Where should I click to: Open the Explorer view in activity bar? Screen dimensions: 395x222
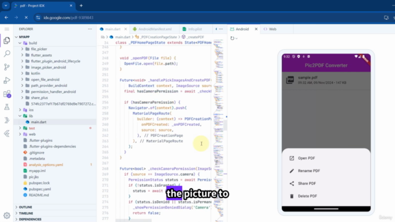[x=7, y=41]
